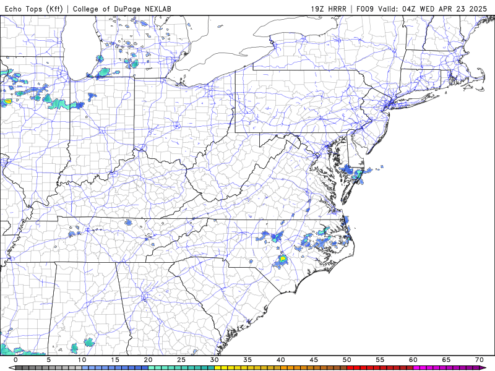Pick the gray segment of the color bar
The image size is (495, 371).
click(49, 368)
